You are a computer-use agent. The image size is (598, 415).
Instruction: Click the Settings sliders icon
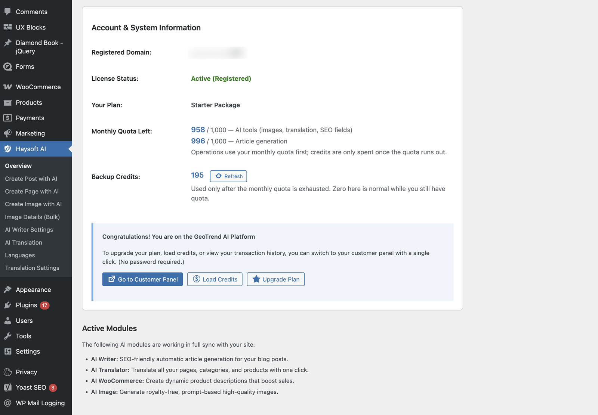point(7,351)
